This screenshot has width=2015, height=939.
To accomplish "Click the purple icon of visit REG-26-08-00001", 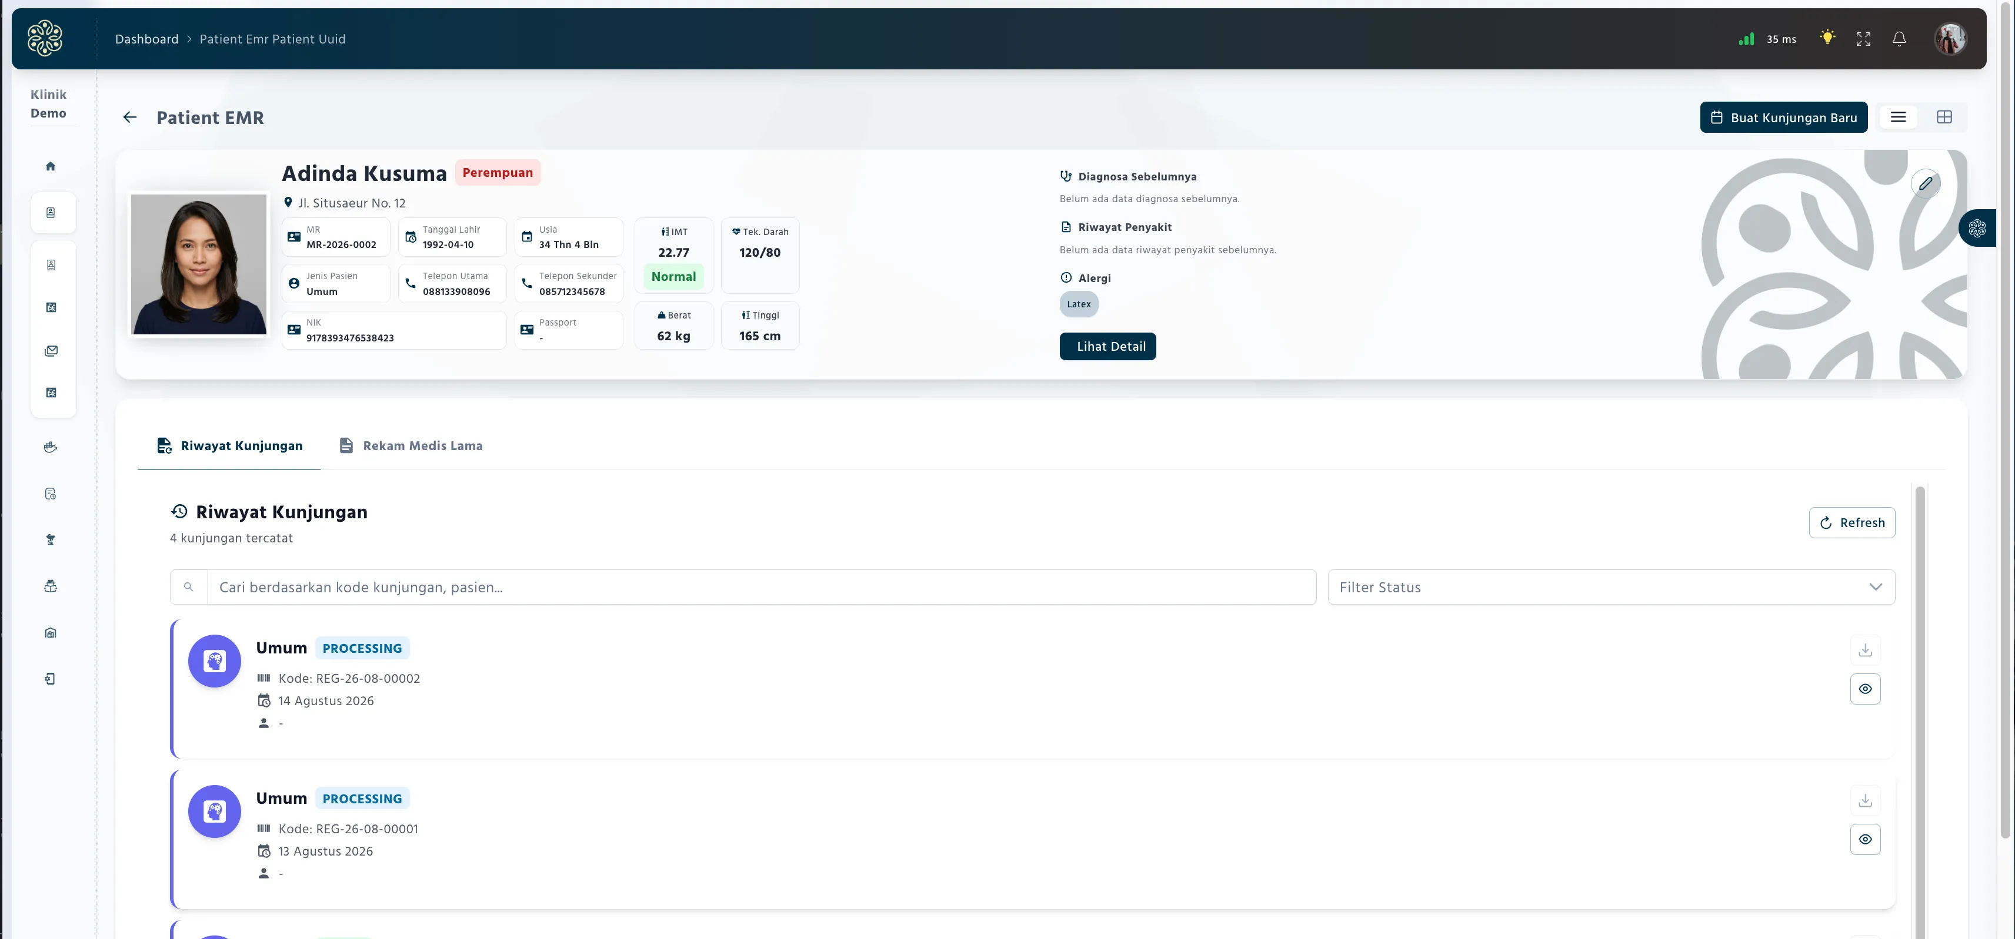I will point(214,811).
